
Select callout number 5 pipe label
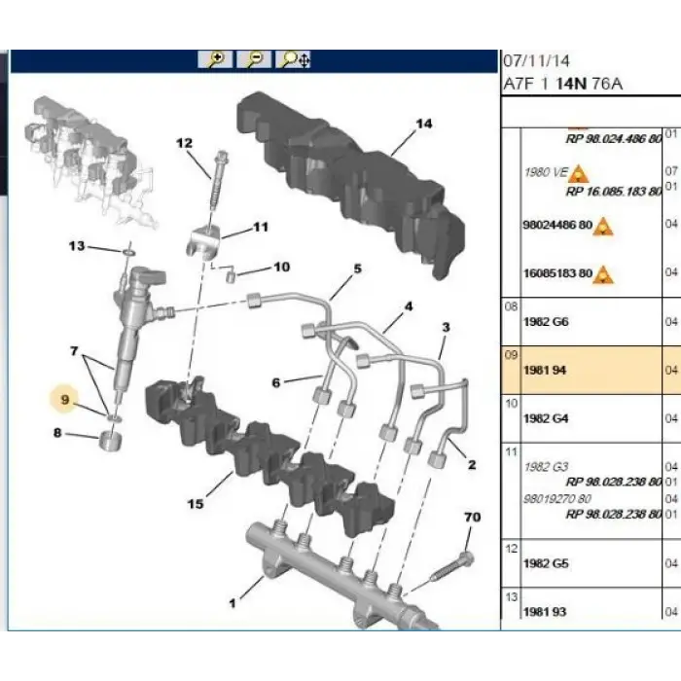click(357, 269)
